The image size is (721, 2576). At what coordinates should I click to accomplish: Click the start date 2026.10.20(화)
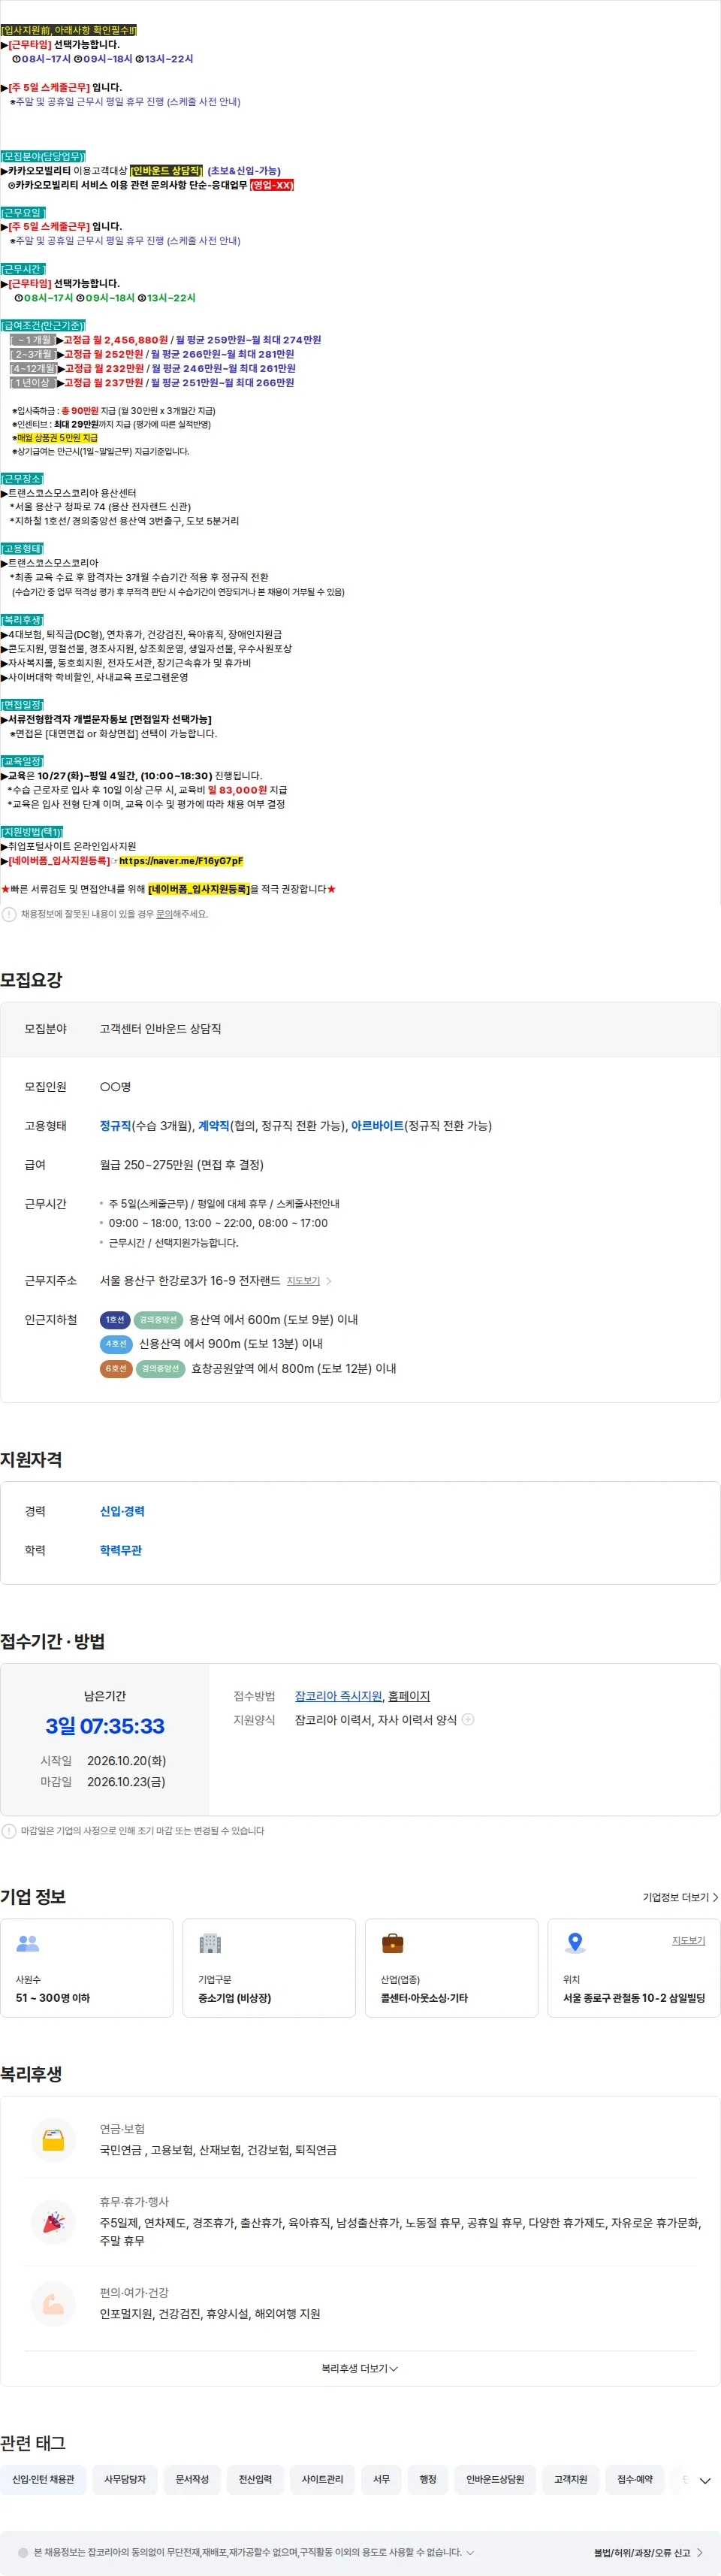pos(126,1760)
